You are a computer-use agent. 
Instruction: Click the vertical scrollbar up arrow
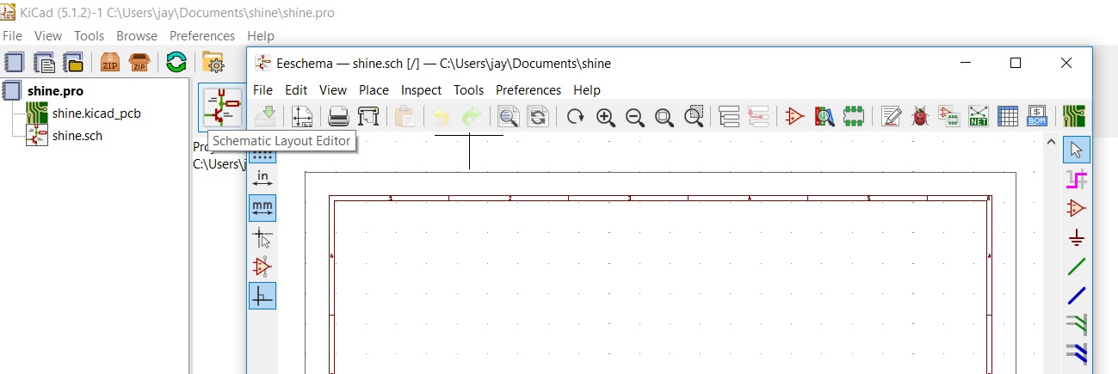(1052, 144)
